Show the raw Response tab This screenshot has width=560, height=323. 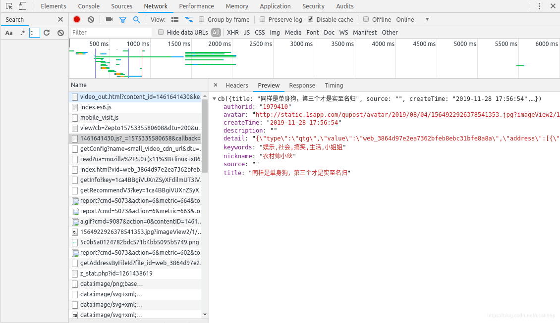click(302, 86)
